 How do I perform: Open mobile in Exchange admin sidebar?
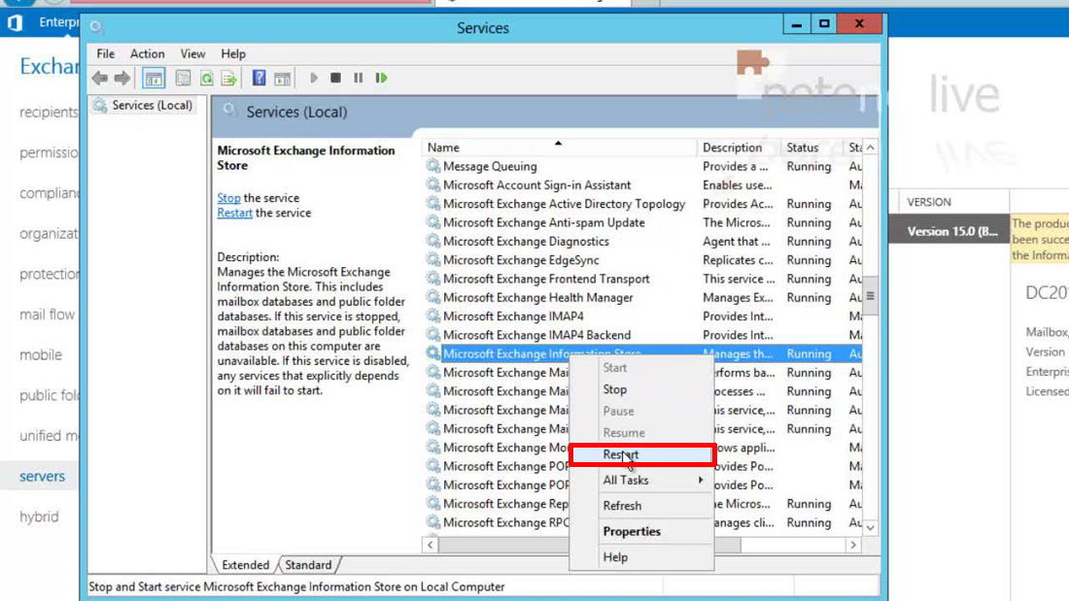pos(41,355)
